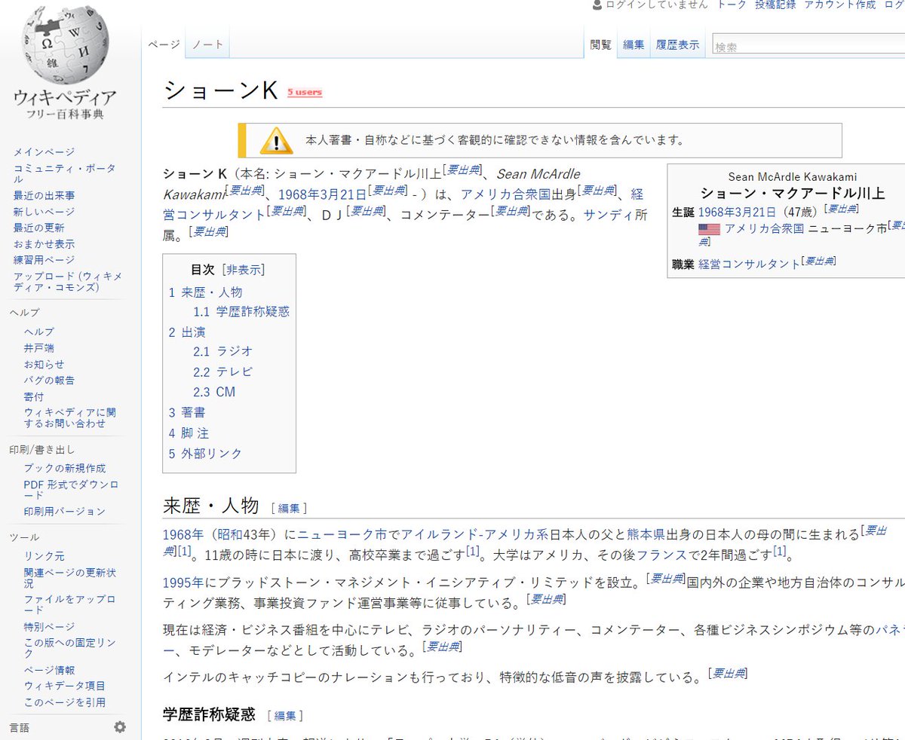Select the 閲覧 tab

[x=601, y=44]
